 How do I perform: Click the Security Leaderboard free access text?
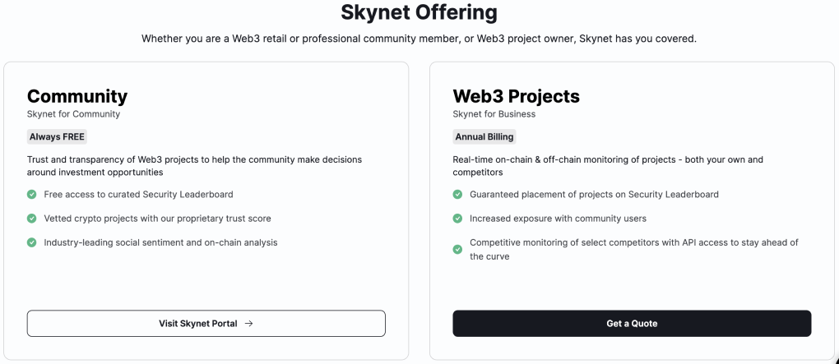click(x=138, y=195)
